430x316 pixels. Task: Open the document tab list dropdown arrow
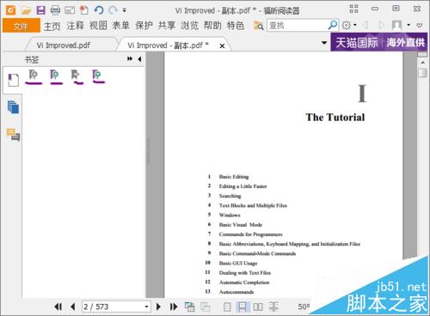pyautogui.click(x=324, y=43)
